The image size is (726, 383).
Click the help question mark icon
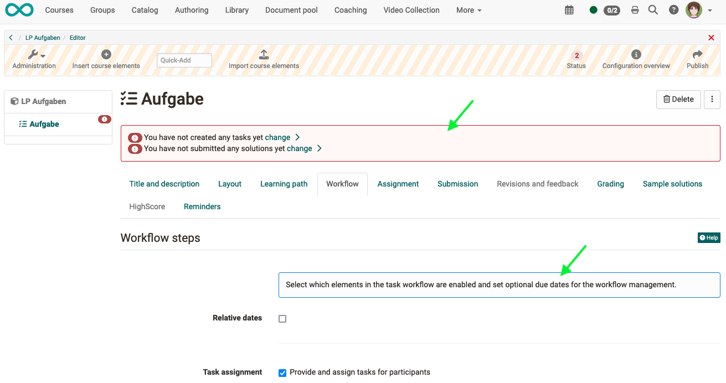click(x=673, y=10)
